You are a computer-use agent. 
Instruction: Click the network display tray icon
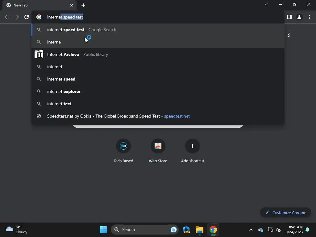coord(270,230)
